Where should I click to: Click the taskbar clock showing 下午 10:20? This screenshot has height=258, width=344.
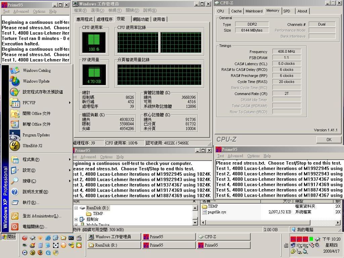coord(331,239)
